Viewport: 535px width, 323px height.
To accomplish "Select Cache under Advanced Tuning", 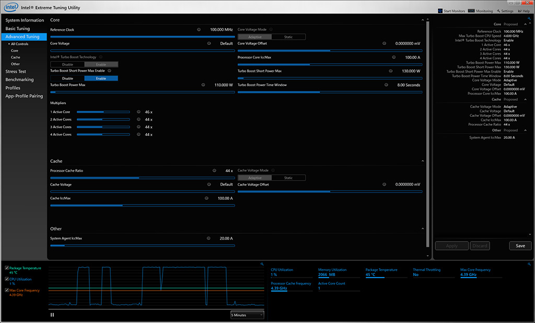I will [x=15, y=57].
